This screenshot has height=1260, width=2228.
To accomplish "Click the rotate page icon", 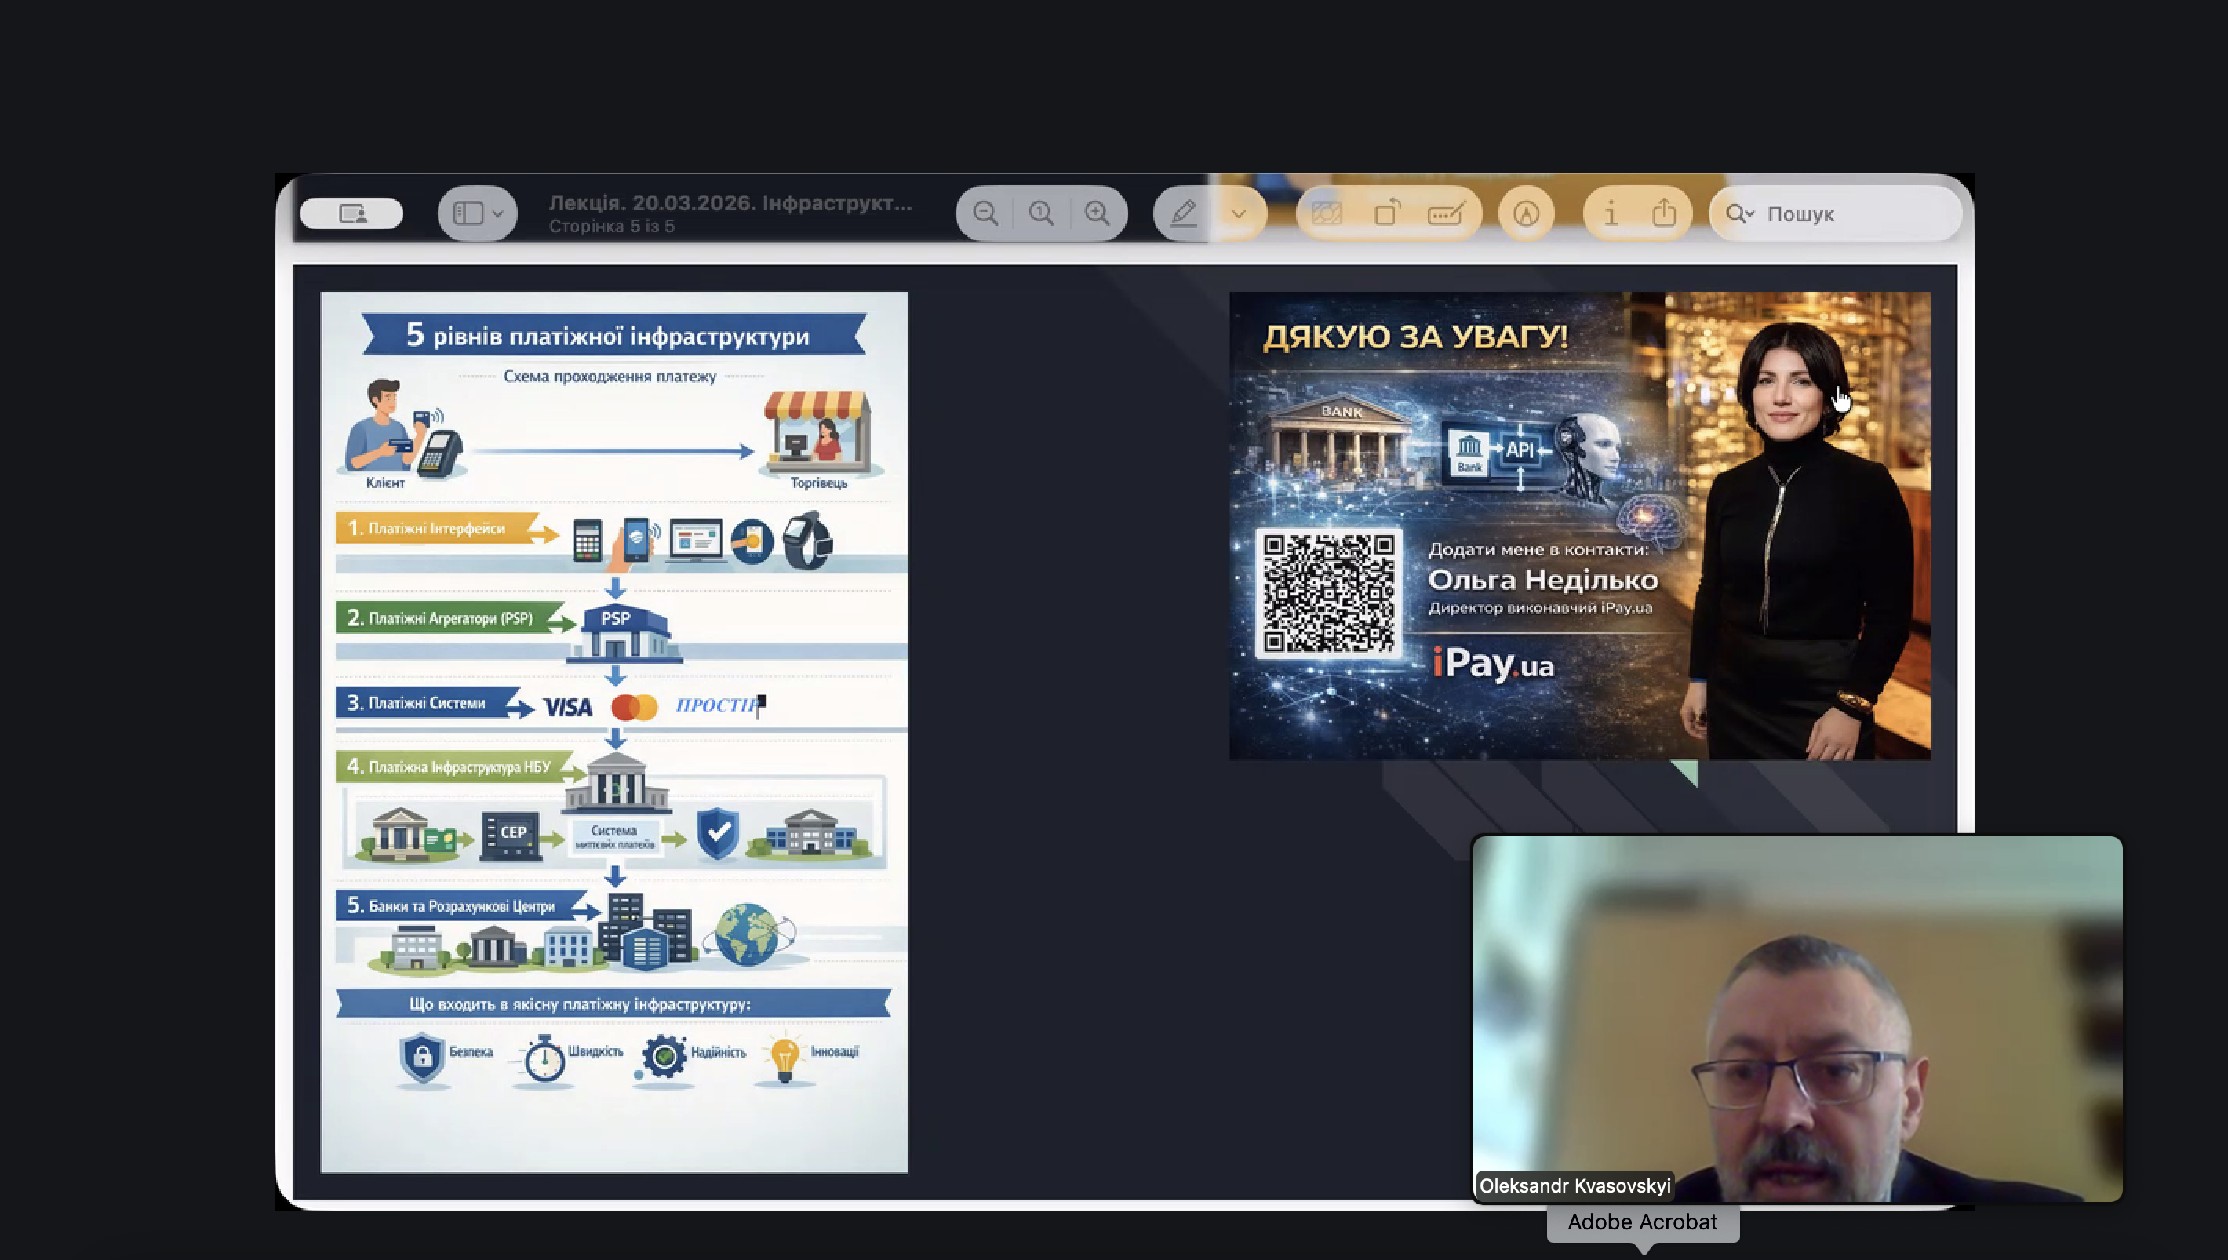I will (1387, 213).
